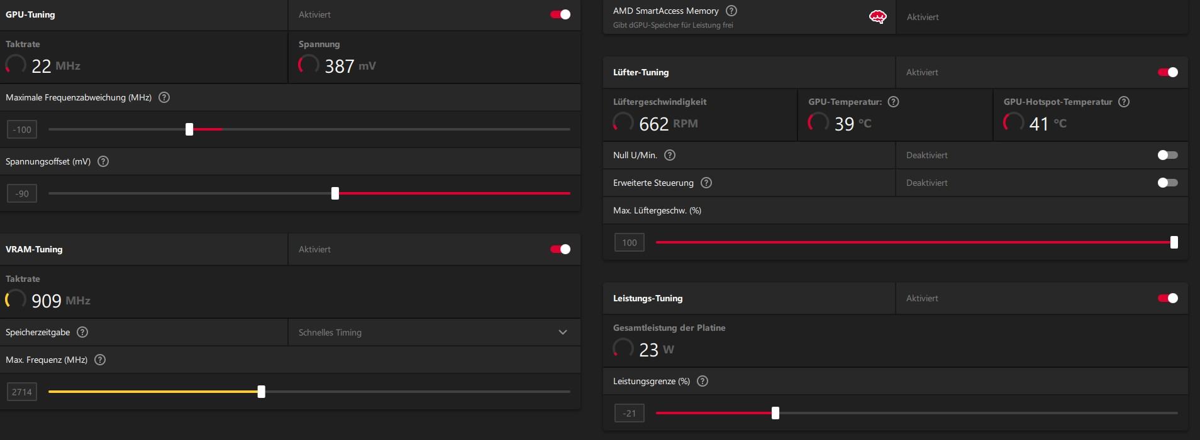1200x440 pixels.
Task: Click help icon next to Speicherzeitgabe
Action: 82,332
